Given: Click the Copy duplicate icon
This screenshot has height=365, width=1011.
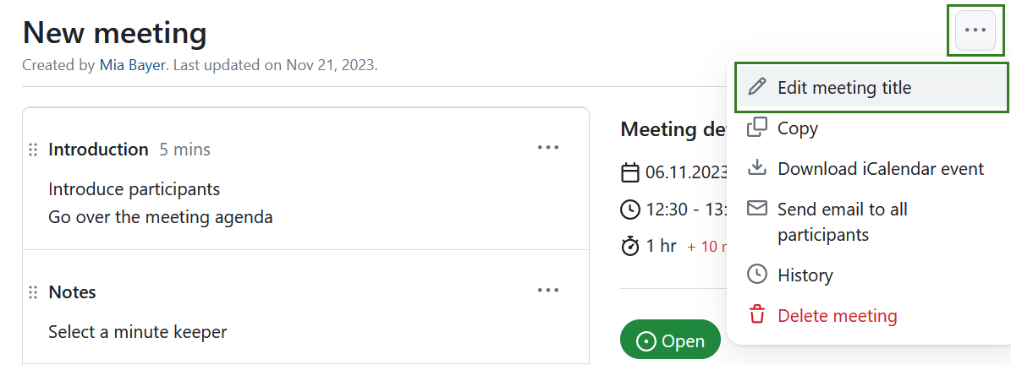Looking at the screenshot, I should coord(757,128).
